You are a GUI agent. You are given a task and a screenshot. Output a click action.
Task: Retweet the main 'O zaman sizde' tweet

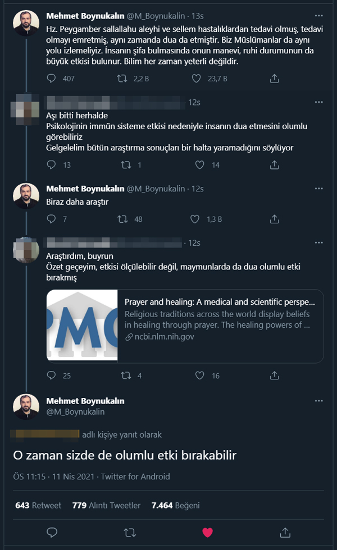(129, 531)
